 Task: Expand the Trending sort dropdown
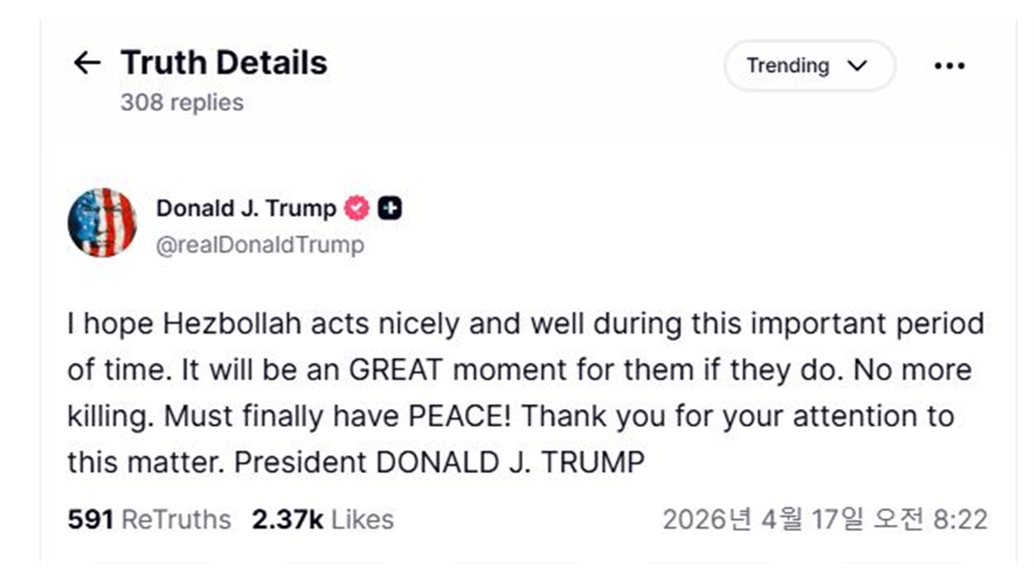tap(809, 65)
